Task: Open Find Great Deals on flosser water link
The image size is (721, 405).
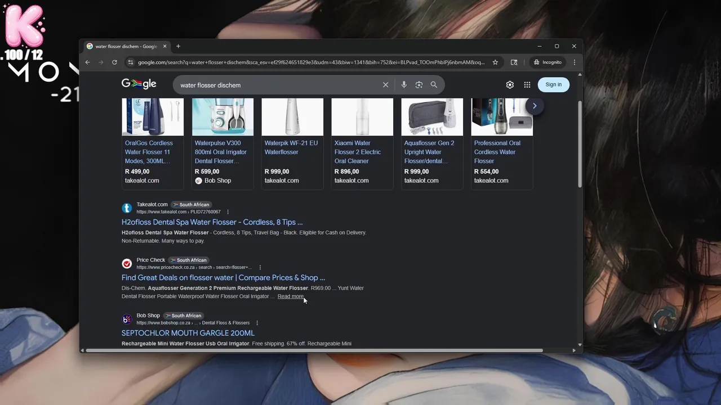Action: 223,277
